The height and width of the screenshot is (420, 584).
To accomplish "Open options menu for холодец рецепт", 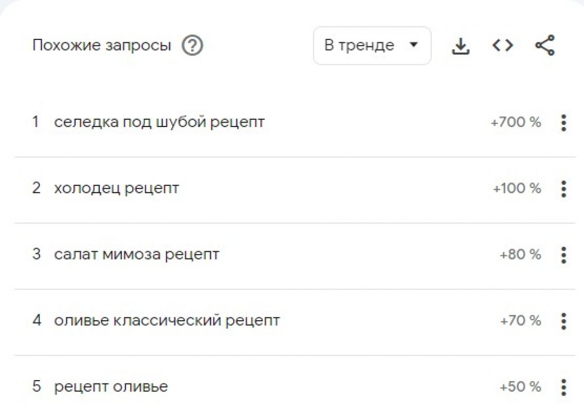I will pos(564,188).
